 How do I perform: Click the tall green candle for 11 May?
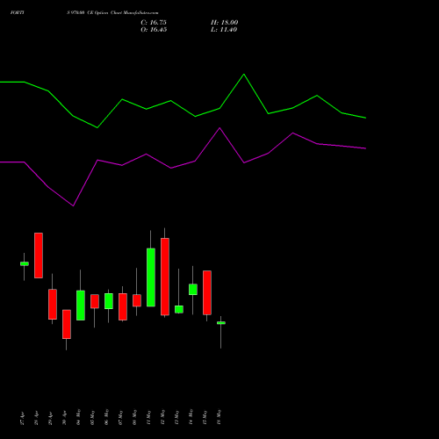pos(151,277)
